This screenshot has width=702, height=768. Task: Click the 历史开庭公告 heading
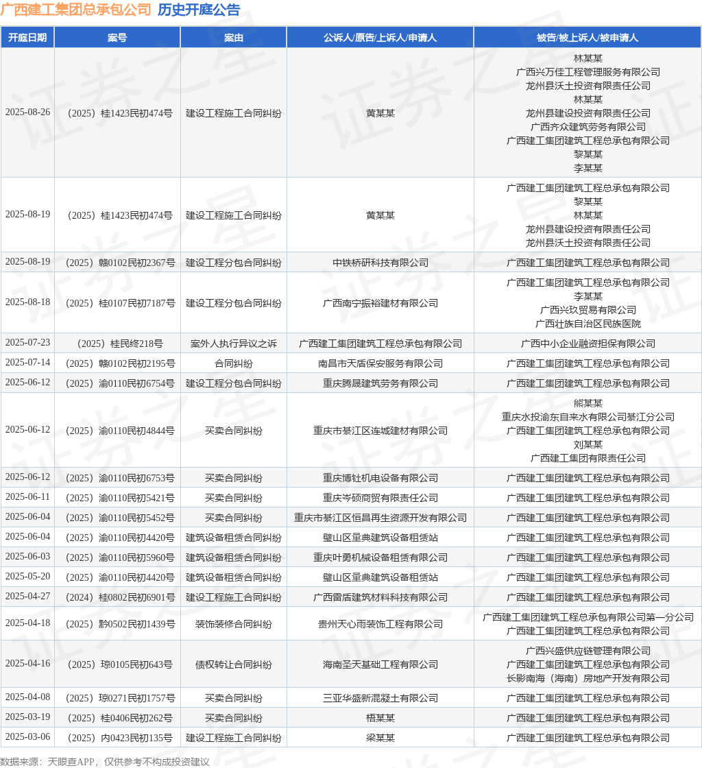click(x=199, y=10)
